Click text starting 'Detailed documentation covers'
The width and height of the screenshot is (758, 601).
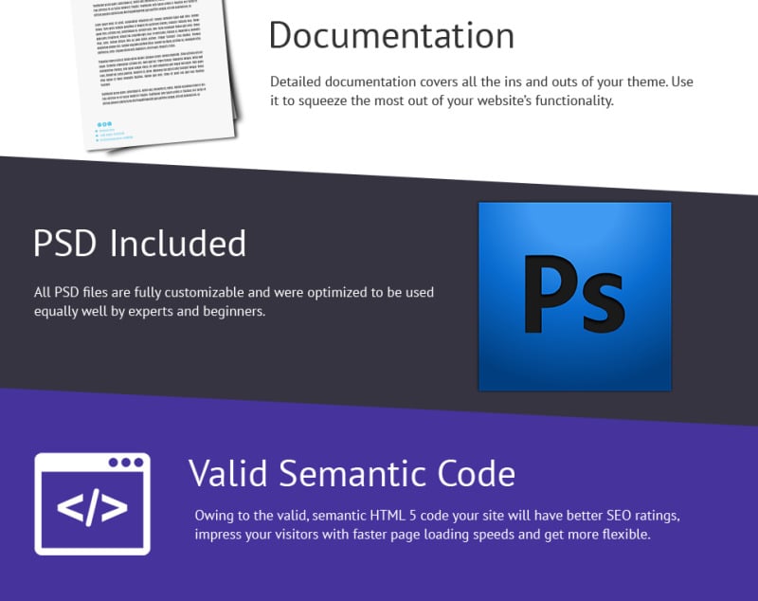point(481,91)
